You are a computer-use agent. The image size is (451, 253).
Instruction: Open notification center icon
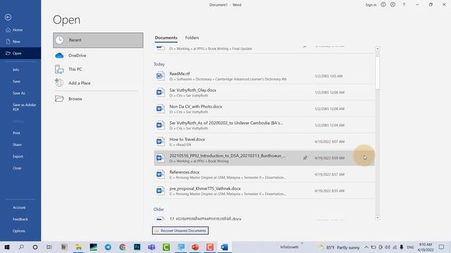coord(442,247)
